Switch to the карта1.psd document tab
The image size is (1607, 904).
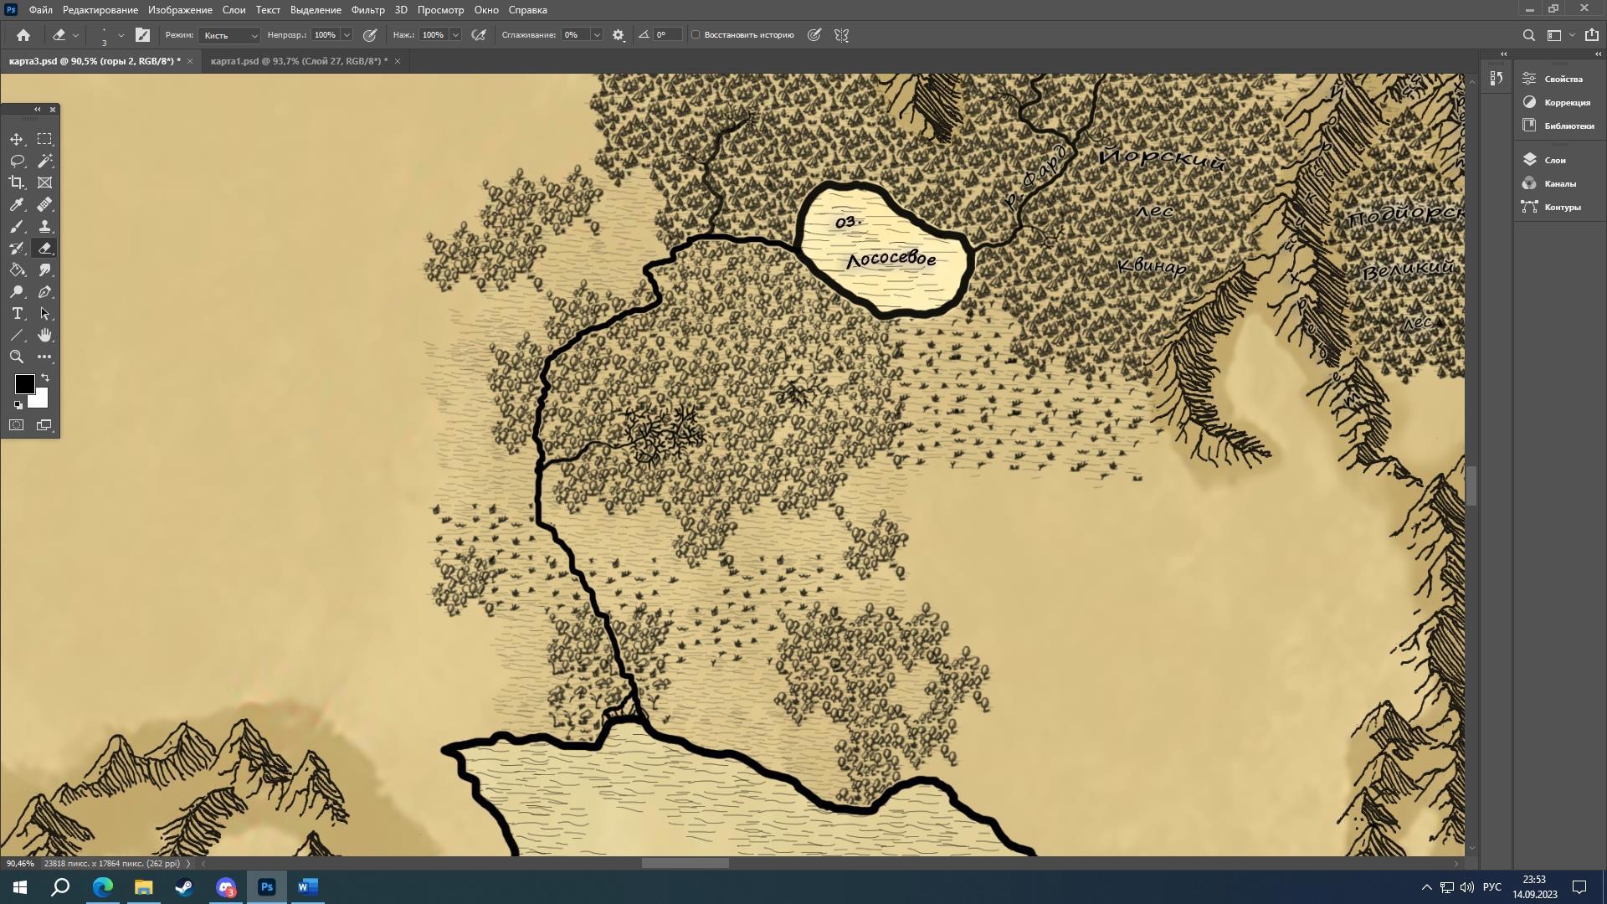pyautogui.click(x=299, y=61)
